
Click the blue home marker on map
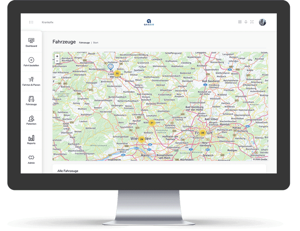110,66
